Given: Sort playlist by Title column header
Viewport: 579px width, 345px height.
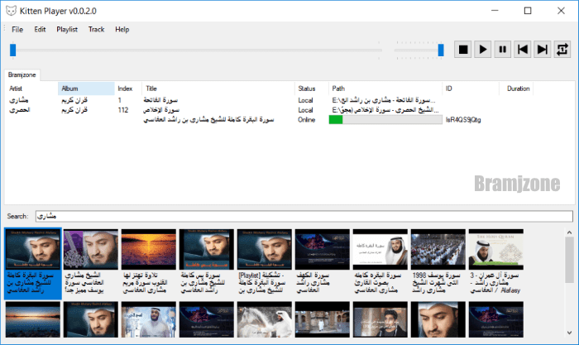Looking at the screenshot, I should [218, 89].
